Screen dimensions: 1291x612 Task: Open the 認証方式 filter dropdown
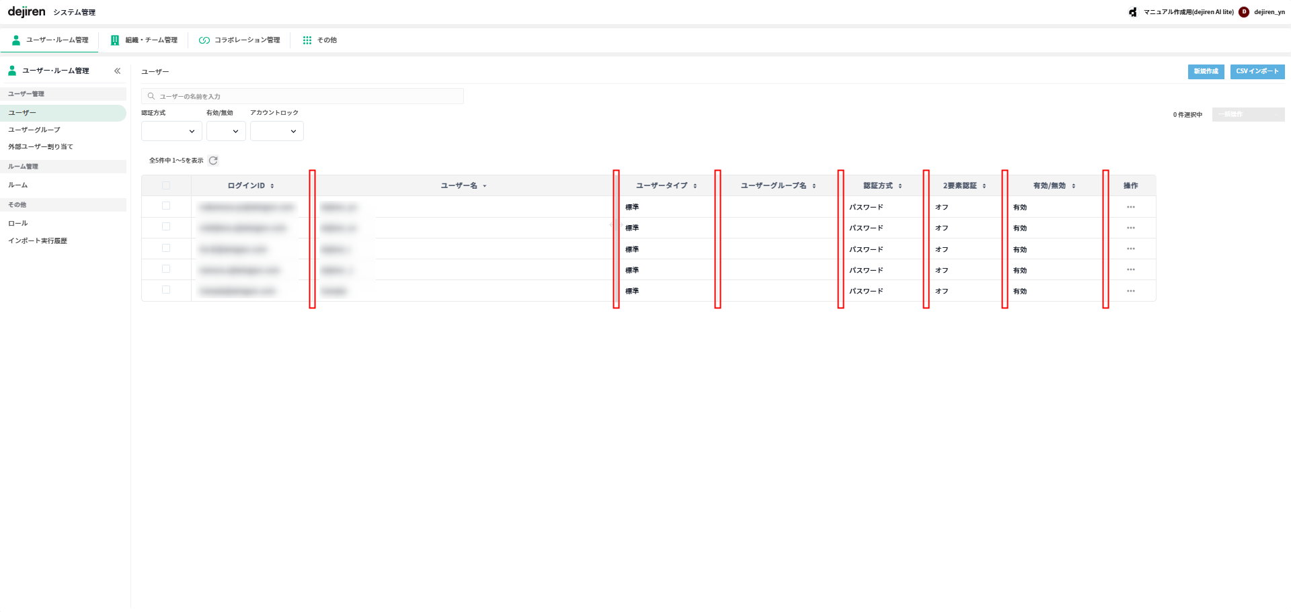coord(171,132)
